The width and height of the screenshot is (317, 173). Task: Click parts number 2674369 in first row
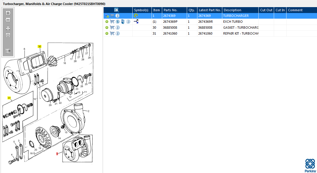(169, 16)
